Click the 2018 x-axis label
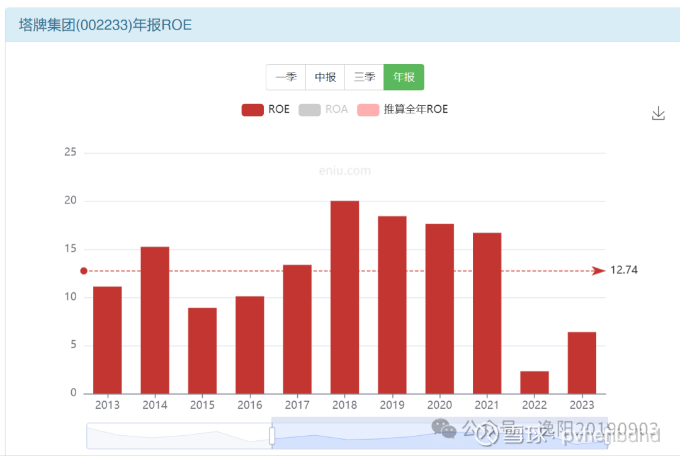The height and width of the screenshot is (456, 680). point(345,405)
